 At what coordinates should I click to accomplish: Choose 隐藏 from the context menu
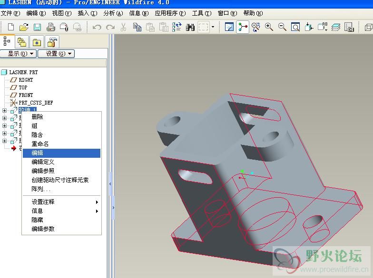(62, 220)
